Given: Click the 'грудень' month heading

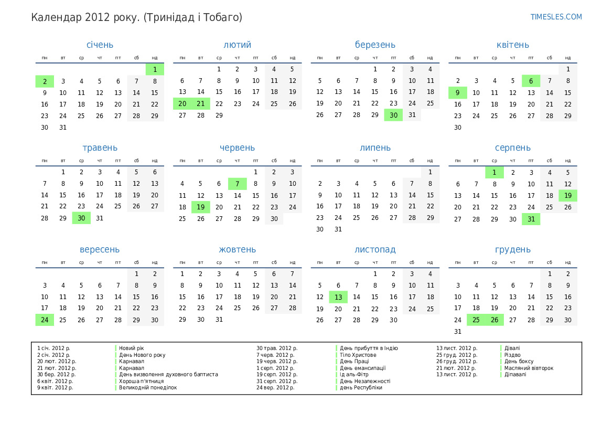Looking at the screenshot, I should pyautogui.click(x=513, y=250).
